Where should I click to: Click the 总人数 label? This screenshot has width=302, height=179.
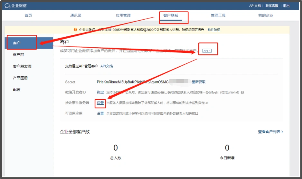(x=116, y=158)
